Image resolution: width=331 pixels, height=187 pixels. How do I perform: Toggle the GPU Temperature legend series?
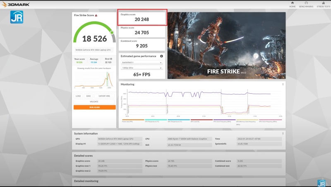click(179, 121)
